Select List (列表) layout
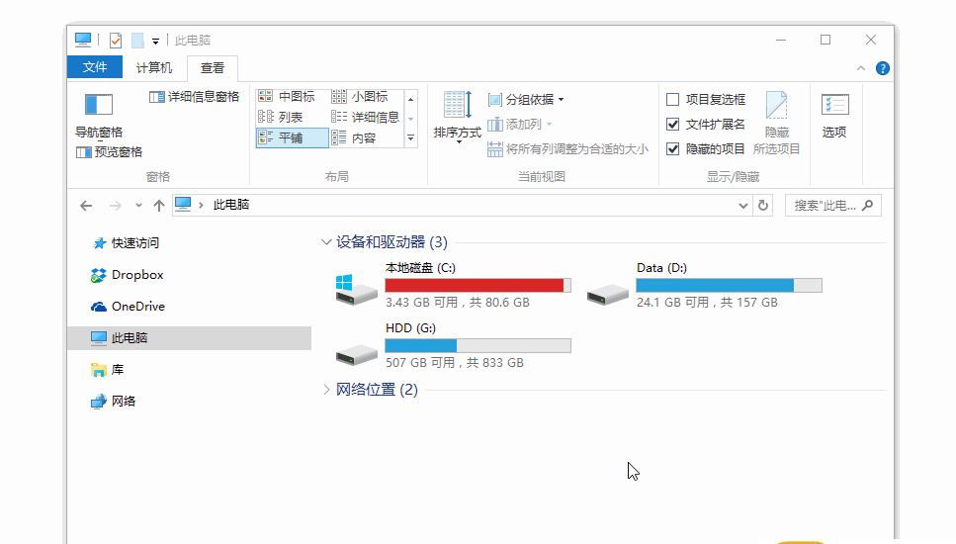956x544 pixels. pyautogui.click(x=281, y=117)
